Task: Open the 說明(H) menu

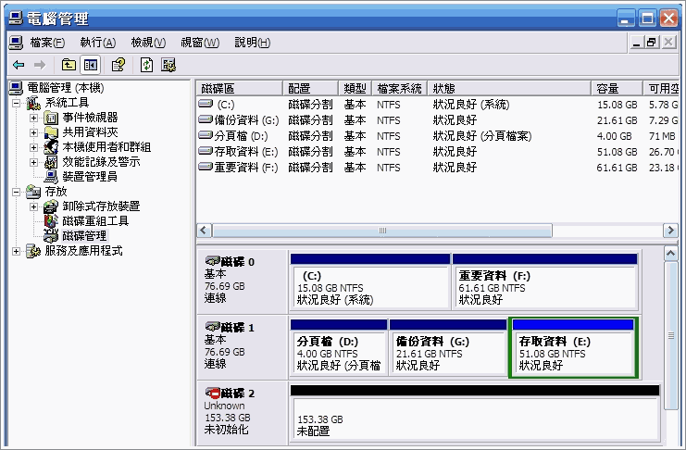Action: (x=253, y=43)
